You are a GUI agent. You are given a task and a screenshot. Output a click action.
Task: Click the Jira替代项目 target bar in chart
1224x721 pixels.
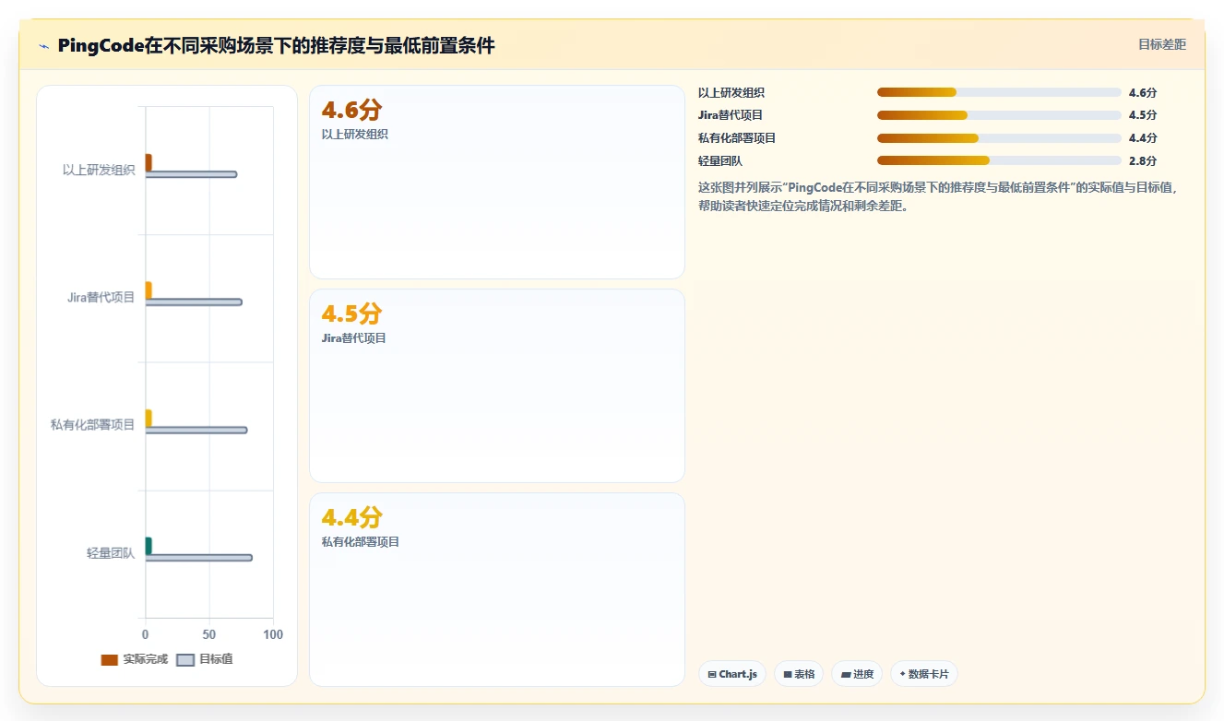coord(194,302)
